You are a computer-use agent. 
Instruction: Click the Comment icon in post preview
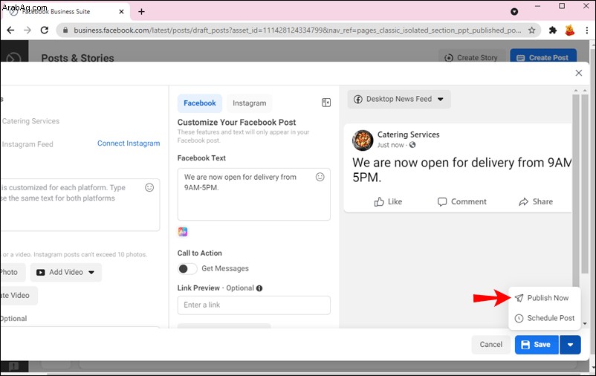coord(441,201)
